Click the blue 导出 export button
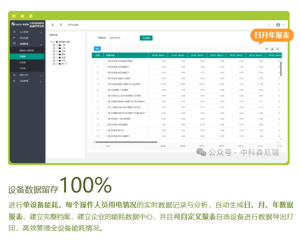 point(98,49)
